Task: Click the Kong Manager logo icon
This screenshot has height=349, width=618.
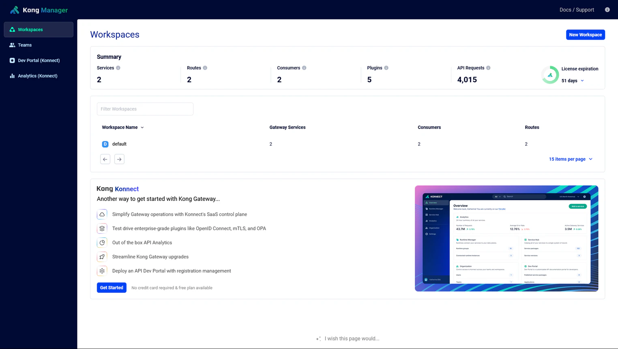Action: coord(15,10)
